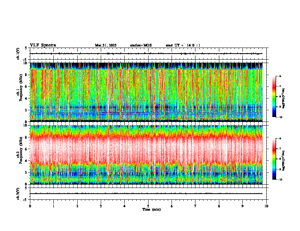Select "-6" label on ch.2 color bar
Screen dimensions: 300x231
point(280,139)
